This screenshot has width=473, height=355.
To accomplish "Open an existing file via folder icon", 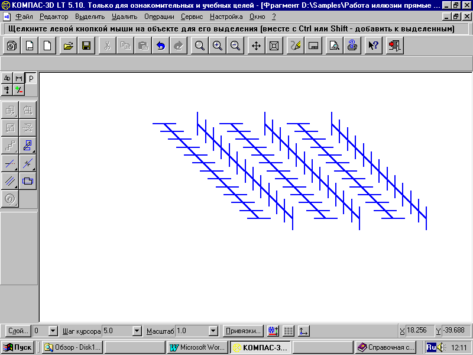I will tap(69, 46).
